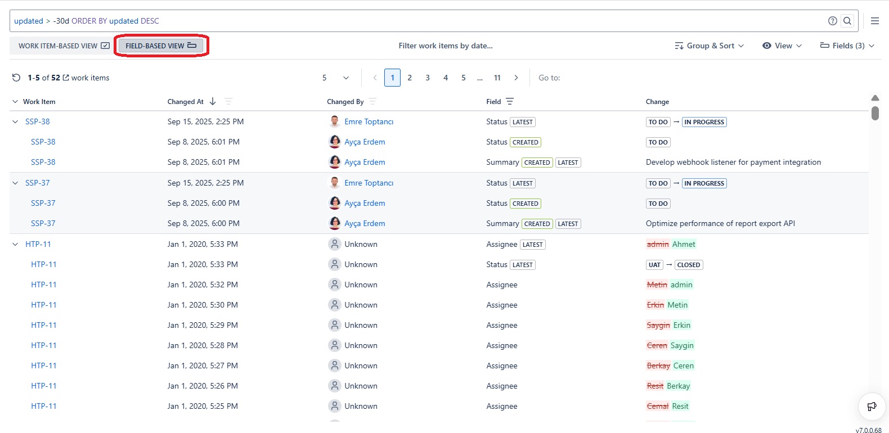Open the Changed By column filter icon
The height and width of the screenshot is (433, 889).
click(x=372, y=101)
